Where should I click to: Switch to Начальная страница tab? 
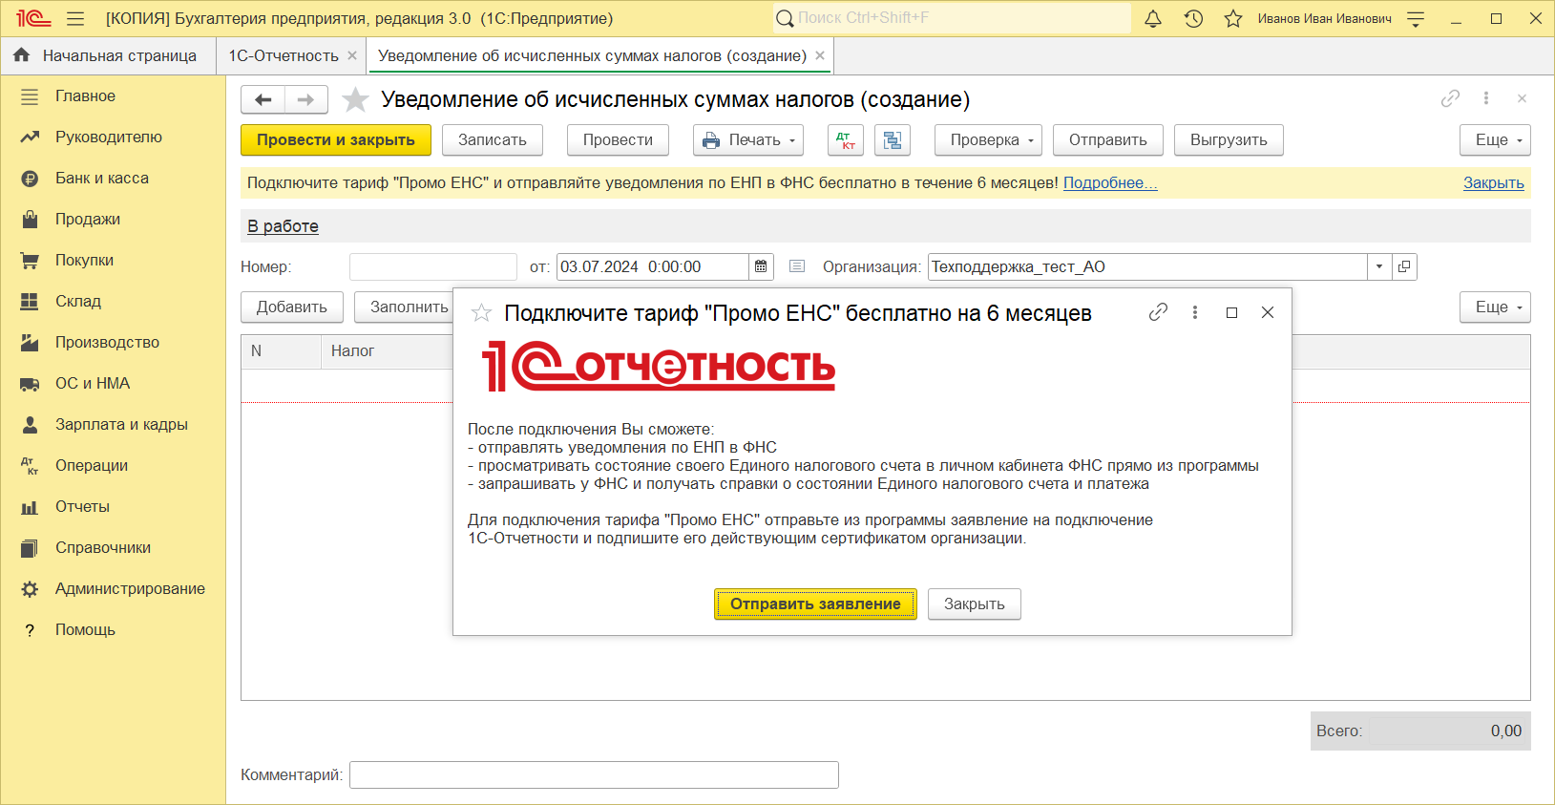[x=108, y=55]
